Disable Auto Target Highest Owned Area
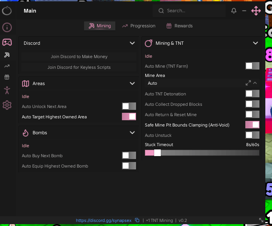Screen dimensions: 272x226 point(129,117)
